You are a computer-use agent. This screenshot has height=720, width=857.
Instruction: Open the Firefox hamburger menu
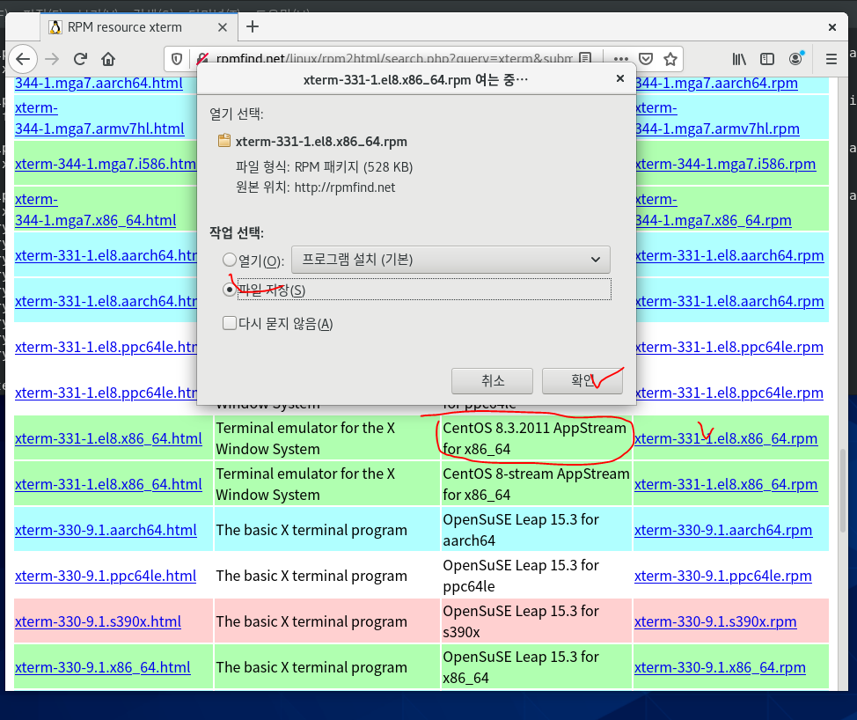click(831, 59)
